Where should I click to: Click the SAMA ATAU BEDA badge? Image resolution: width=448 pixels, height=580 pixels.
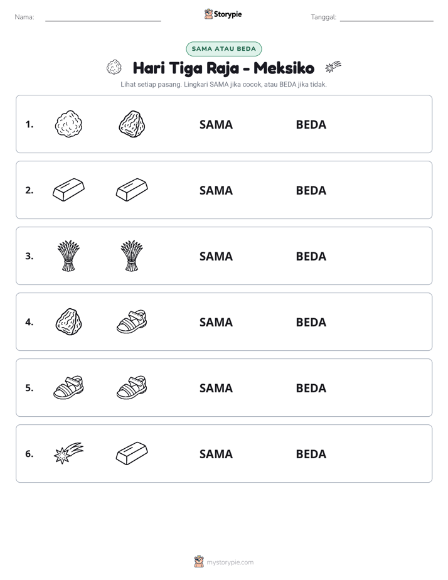pos(223,49)
